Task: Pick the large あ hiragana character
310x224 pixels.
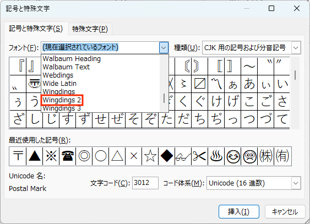Action: pyautogui.click(x=249, y=84)
